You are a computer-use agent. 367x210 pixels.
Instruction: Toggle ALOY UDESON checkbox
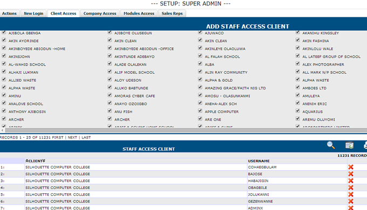pyautogui.click(x=110, y=79)
